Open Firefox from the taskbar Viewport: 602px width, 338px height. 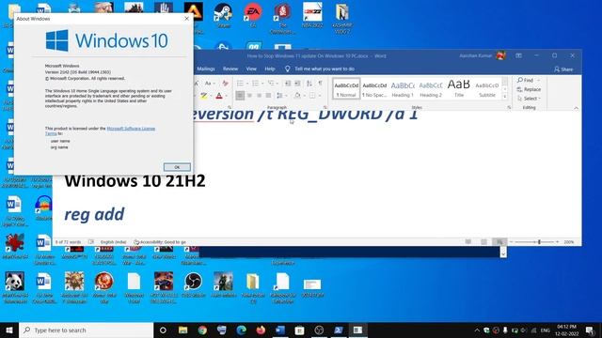coord(261,330)
